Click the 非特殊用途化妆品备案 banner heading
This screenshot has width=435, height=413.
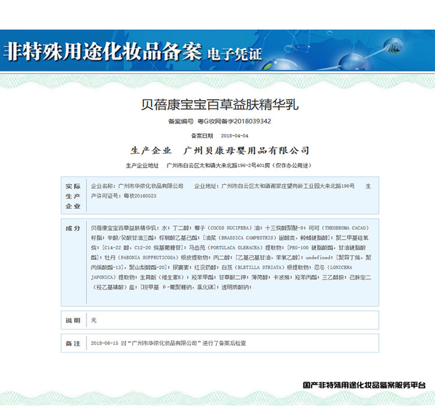pos(102,52)
